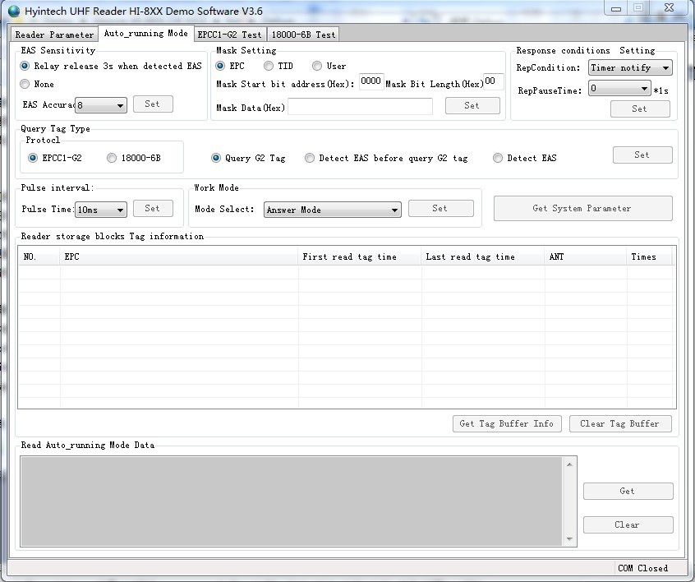695x582 pixels.
Task: Close the Hyintech Demo Software window
Action: pos(670,7)
